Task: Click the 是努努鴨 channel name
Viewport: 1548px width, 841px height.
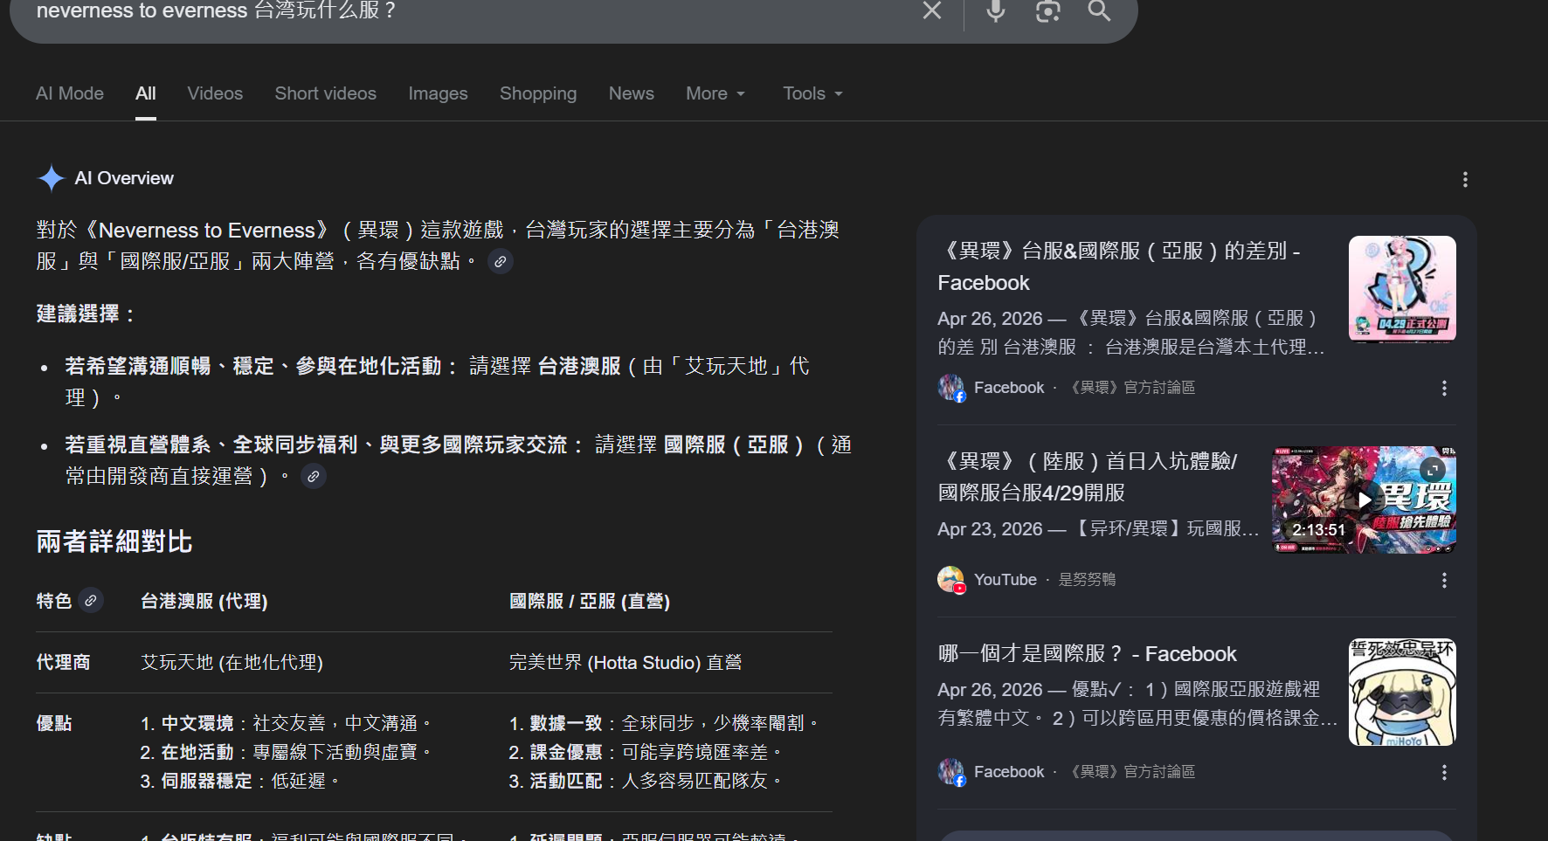Action: (x=1087, y=580)
